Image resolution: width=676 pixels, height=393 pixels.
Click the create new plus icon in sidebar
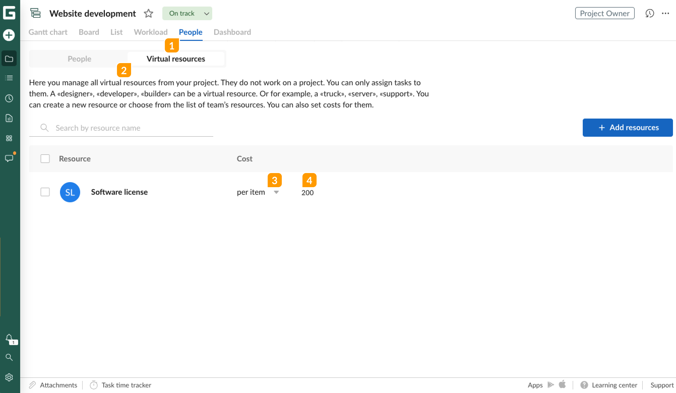tap(9, 35)
